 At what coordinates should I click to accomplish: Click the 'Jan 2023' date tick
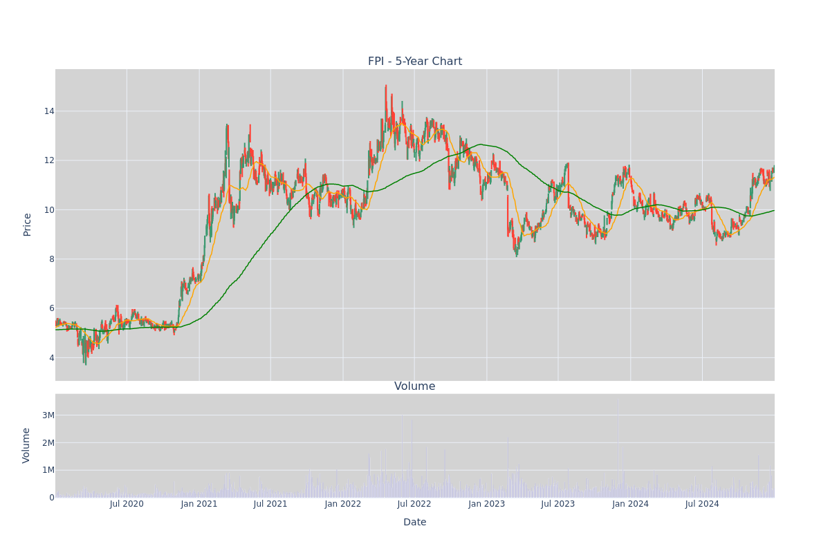tap(487, 504)
